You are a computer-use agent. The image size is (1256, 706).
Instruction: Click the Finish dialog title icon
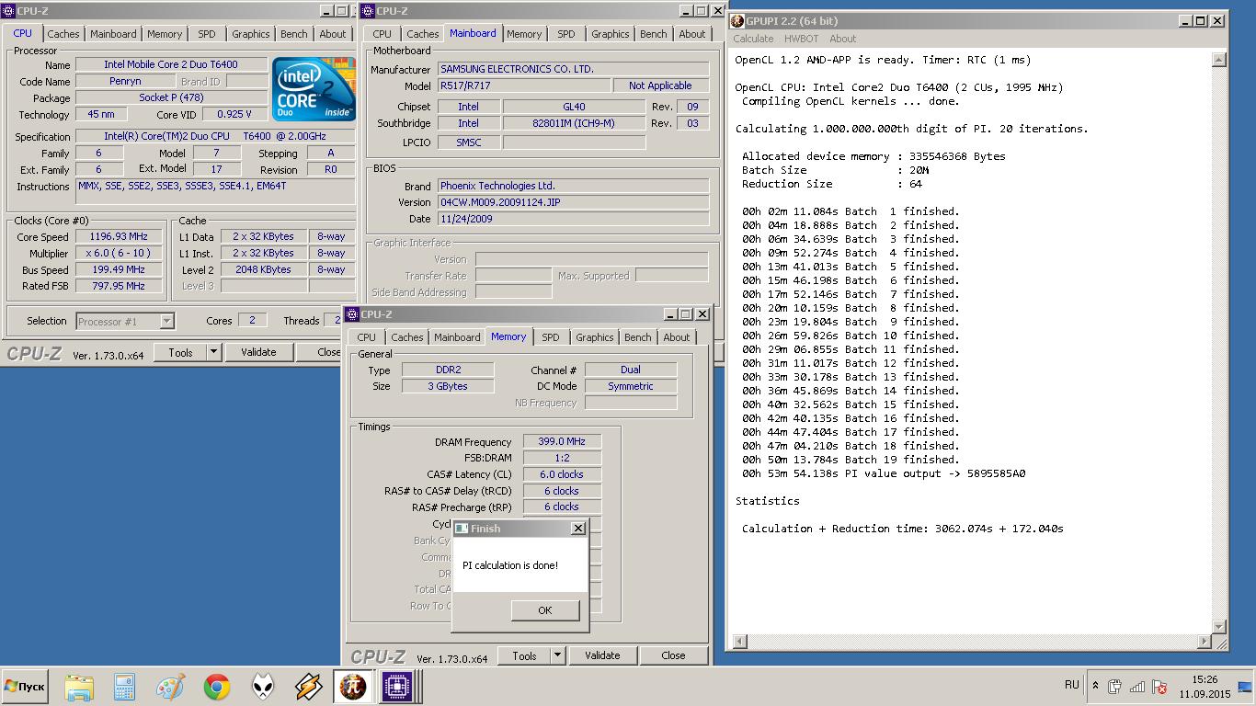click(462, 529)
